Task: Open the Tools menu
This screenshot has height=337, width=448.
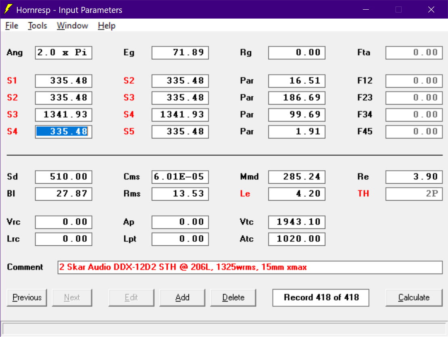Action: (37, 26)
